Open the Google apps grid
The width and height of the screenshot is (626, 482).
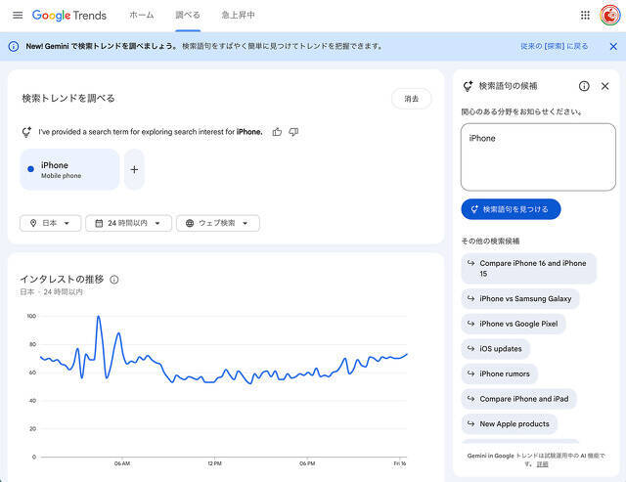pos(585,16)
